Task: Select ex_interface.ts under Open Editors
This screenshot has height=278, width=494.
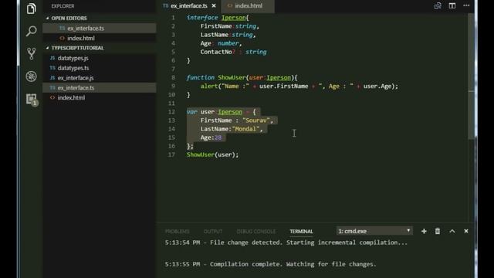Action: (100, 29)
